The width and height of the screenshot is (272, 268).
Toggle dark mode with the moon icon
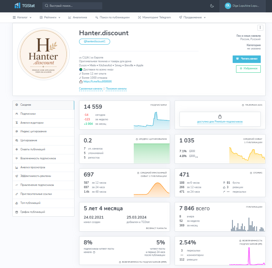(212, 6)
